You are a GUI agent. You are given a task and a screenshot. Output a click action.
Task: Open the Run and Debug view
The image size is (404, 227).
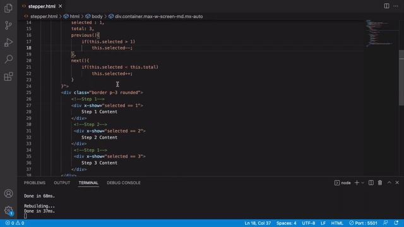click(x=8, y=42)
